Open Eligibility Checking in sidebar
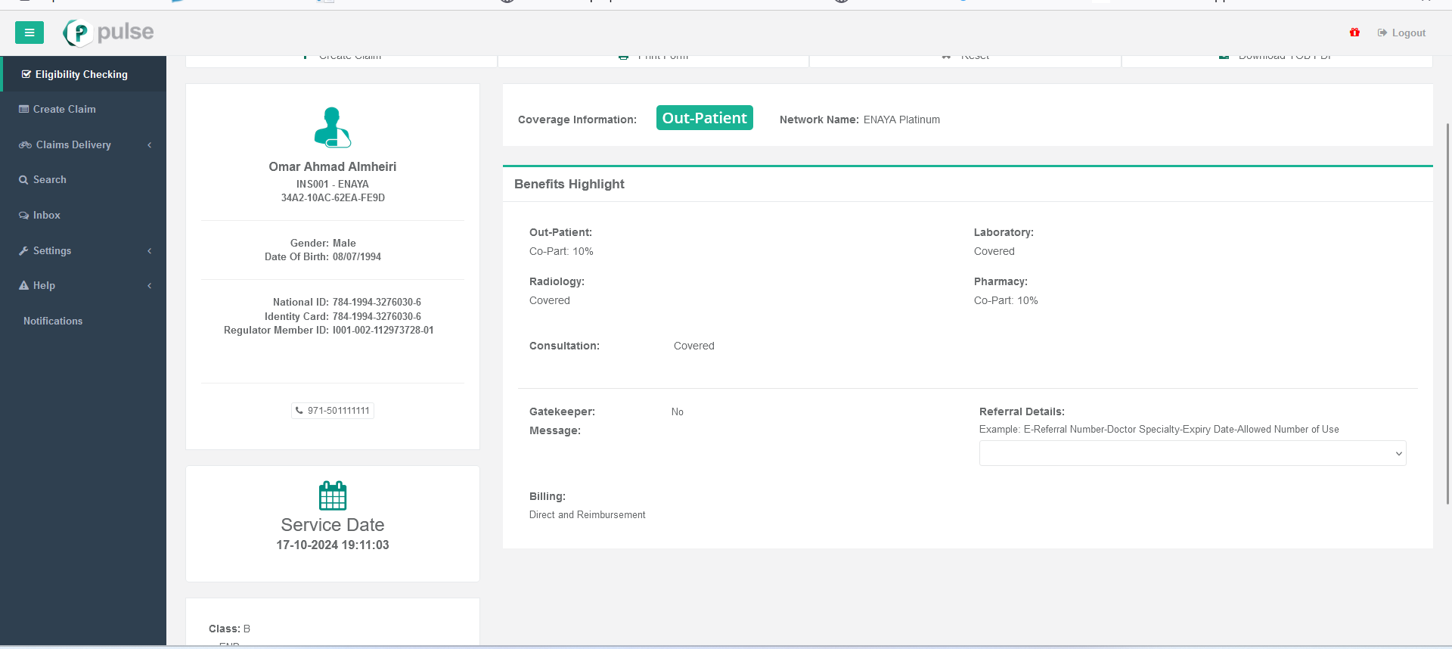The image size is (1452, 649). (x=81, y=74)
